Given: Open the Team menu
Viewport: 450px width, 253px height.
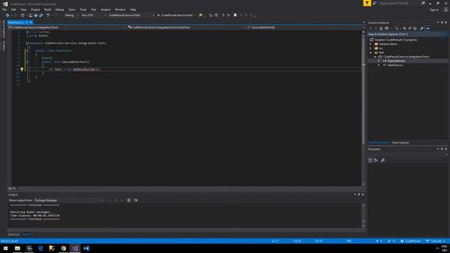Looking at the screenshot, I should click(72, 9).
